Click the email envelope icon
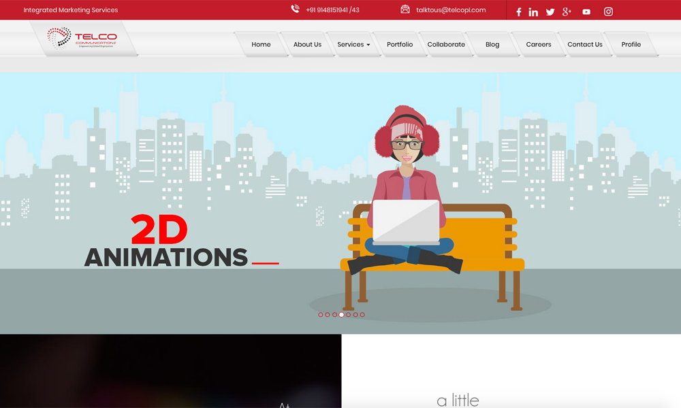This screenshot has width=681, height=408. click(405, 10)
